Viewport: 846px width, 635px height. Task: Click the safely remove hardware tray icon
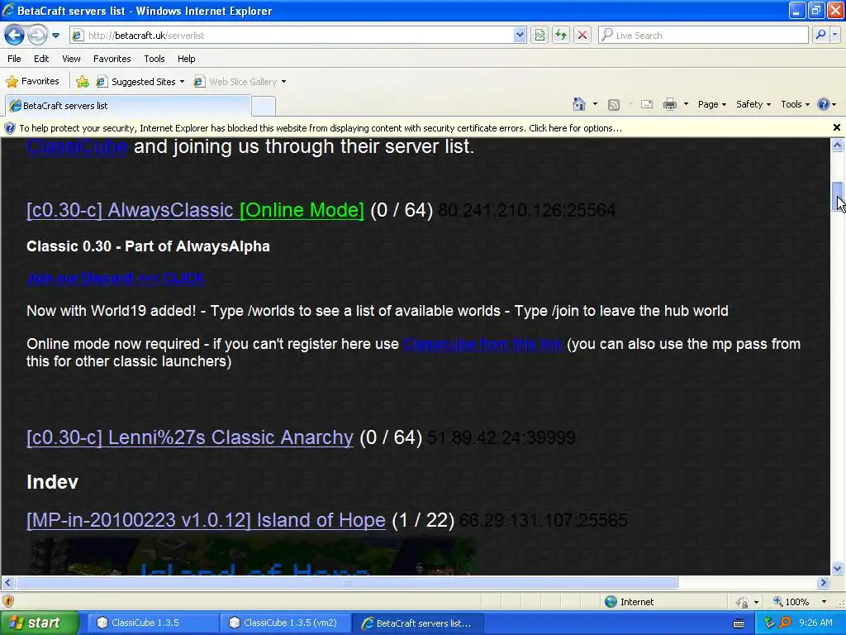[x=769, y=623]
